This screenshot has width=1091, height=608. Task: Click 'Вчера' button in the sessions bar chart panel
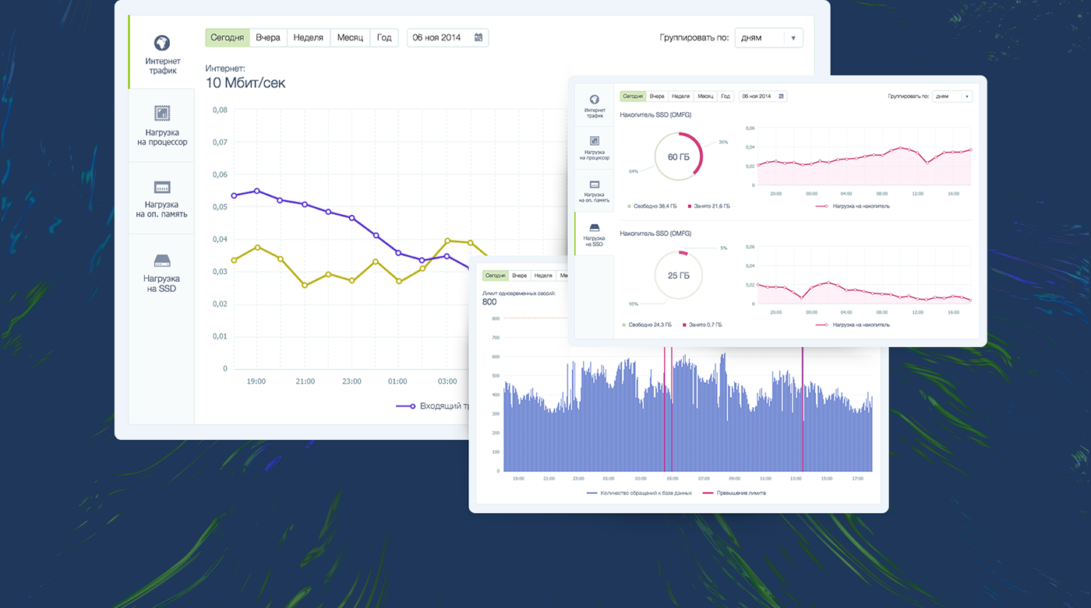pos(519,276)
